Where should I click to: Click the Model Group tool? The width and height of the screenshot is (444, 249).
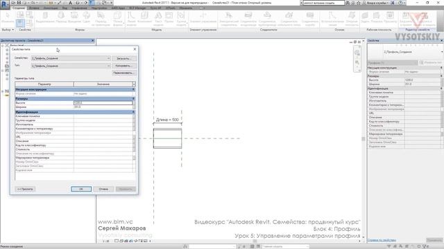tap(181, 19)
